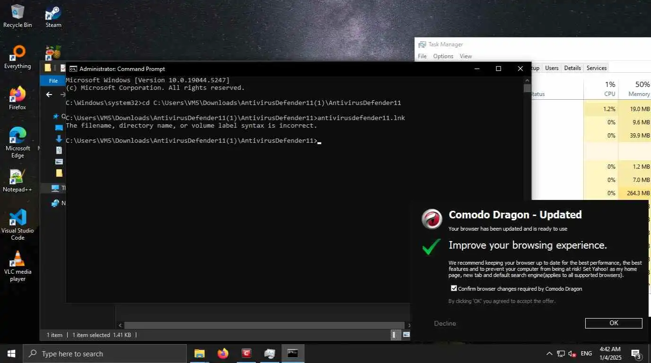Screen dimensions: 651x363
Task: Click the Back arrow in File Explorer
Action: [x=49, y=95]
